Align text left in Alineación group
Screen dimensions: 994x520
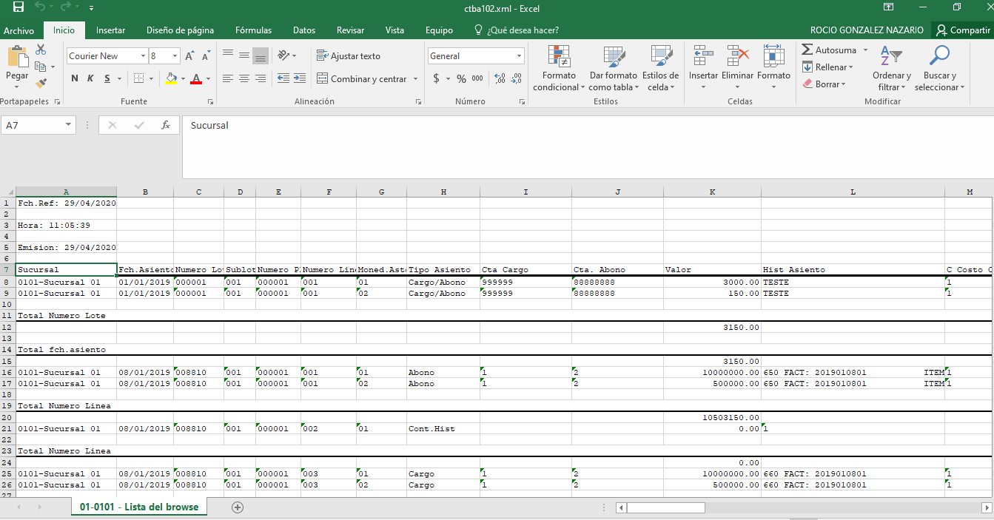click(x=228, y=78)
